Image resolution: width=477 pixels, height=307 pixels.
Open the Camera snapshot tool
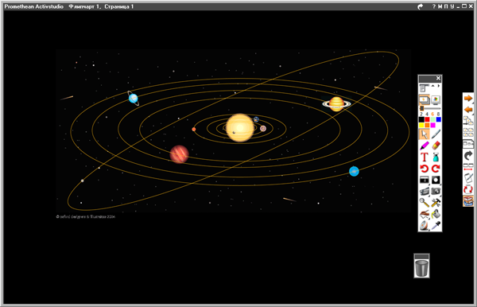(x=436, y=191)
